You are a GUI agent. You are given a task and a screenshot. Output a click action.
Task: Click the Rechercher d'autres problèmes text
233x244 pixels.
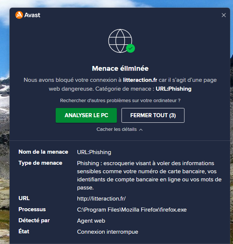[120, 100]
